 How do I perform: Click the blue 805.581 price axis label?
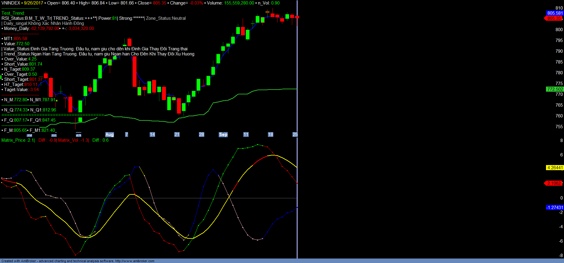click(x=555, y=13)
